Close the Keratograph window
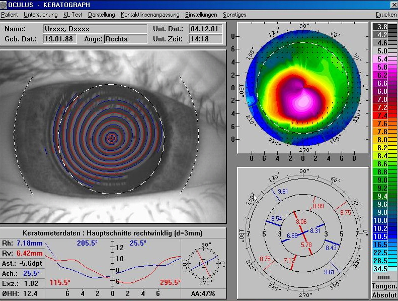 [x=393, y=5]
